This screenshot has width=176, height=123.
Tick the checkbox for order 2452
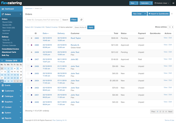(x=28, y=88)
